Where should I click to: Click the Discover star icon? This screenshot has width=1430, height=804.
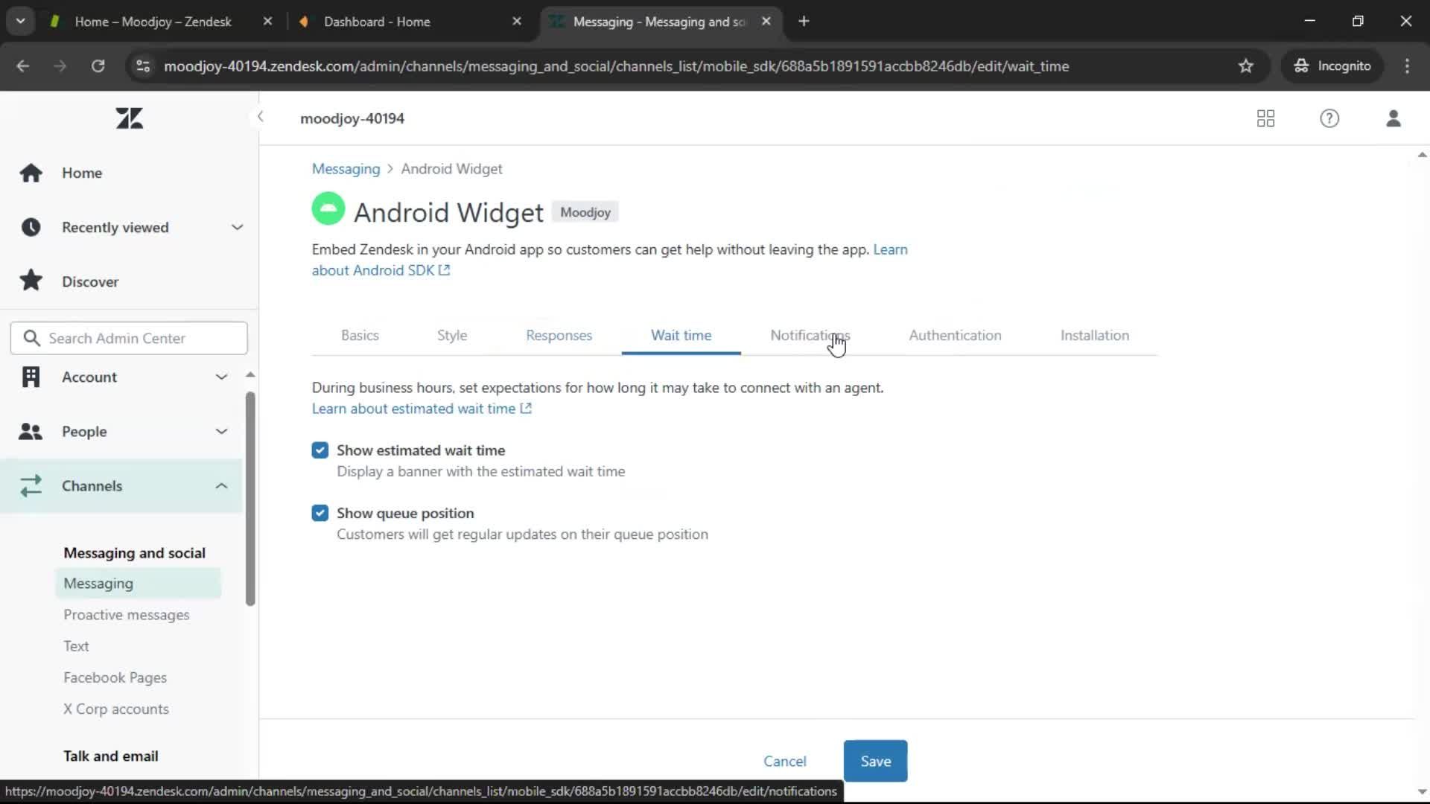tap(31, 281)
